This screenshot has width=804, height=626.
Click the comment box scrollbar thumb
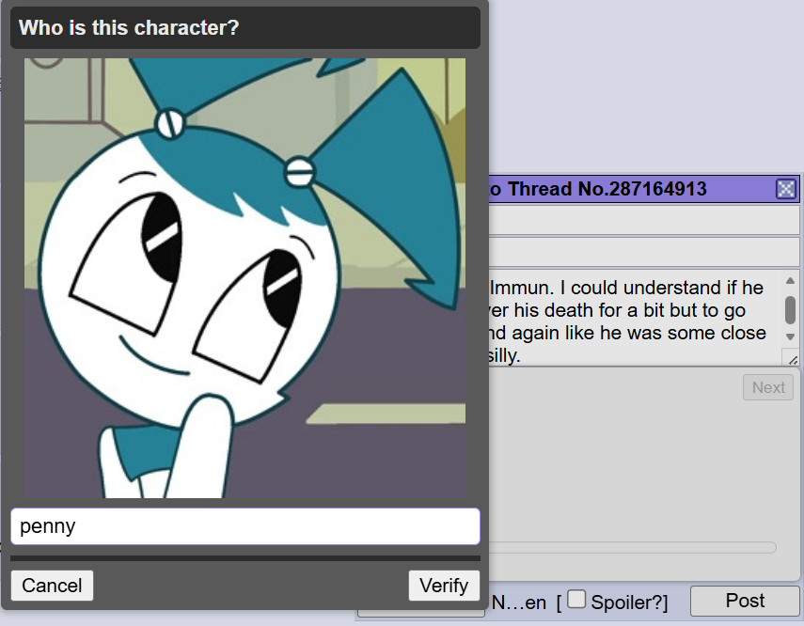(790, 309)
